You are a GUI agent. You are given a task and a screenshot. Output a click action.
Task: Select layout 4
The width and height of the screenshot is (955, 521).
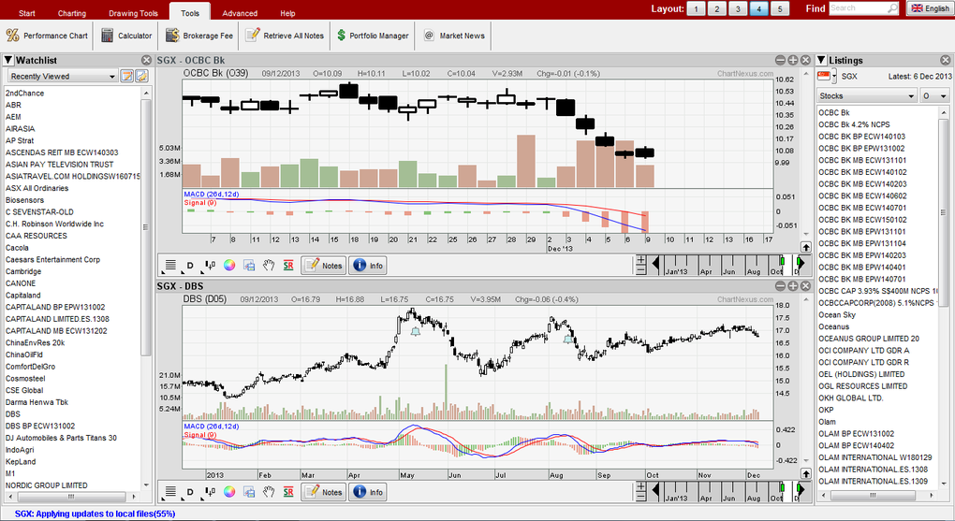(759, 8)
